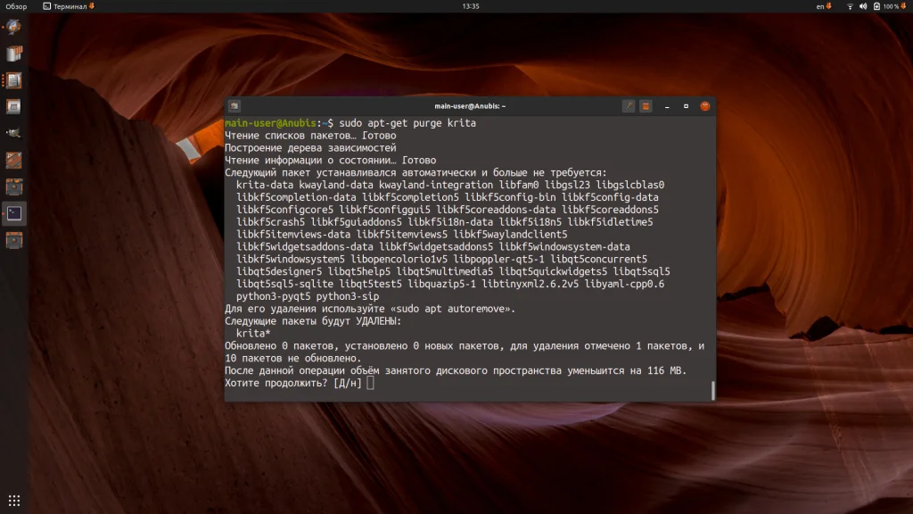
Task: Open the terminal hamburger menu
Action: 646,106
